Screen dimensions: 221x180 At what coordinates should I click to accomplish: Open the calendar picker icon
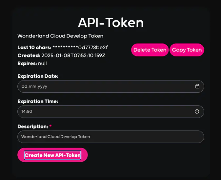click(x=197, y=86)
